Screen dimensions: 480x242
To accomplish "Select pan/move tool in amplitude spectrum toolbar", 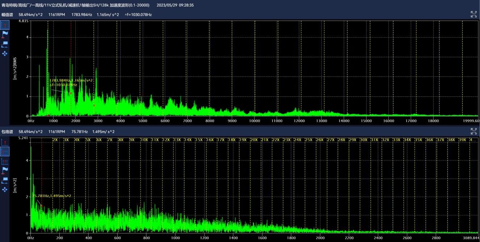I will [5, 54].
